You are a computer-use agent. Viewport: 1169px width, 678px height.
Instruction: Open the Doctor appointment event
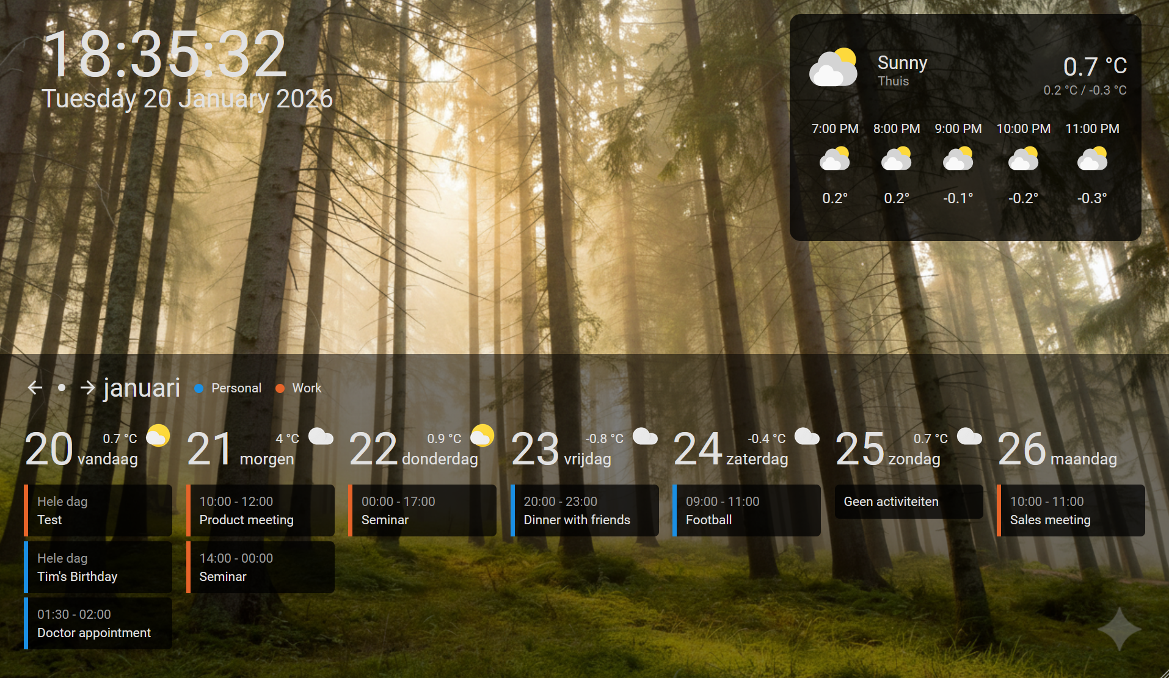(98, 624)
